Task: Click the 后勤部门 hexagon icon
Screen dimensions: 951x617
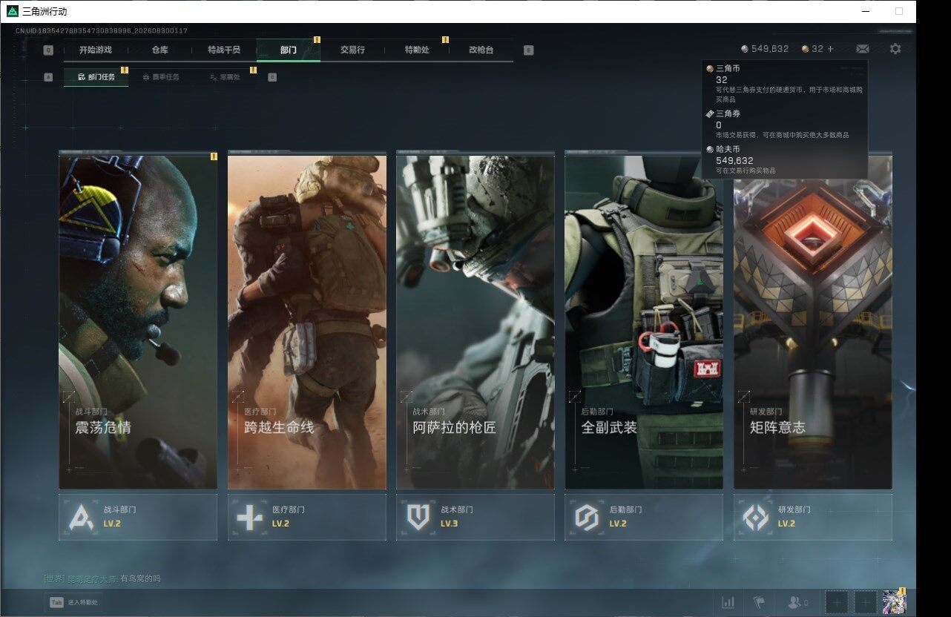Action: tap(587, 517)
